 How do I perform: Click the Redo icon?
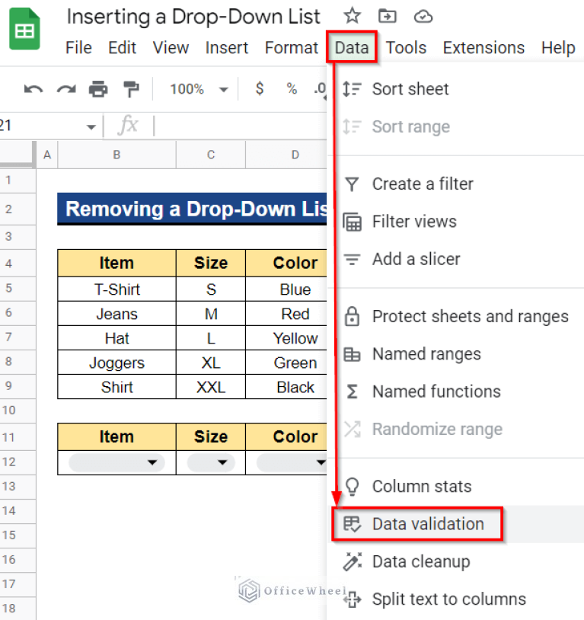(65, 89)
